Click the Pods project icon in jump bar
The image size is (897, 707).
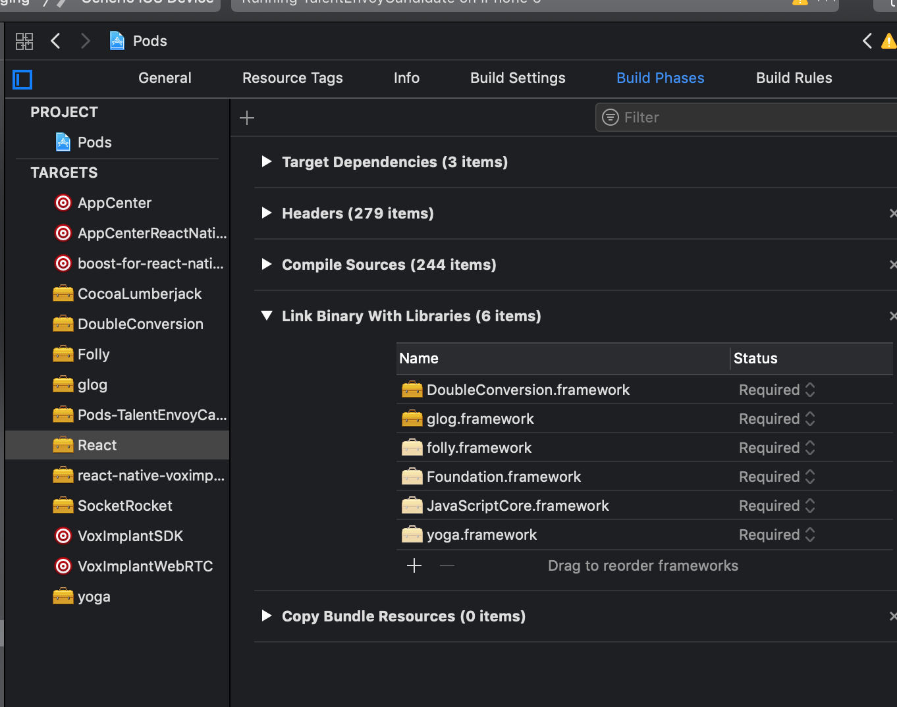[117, 41]
